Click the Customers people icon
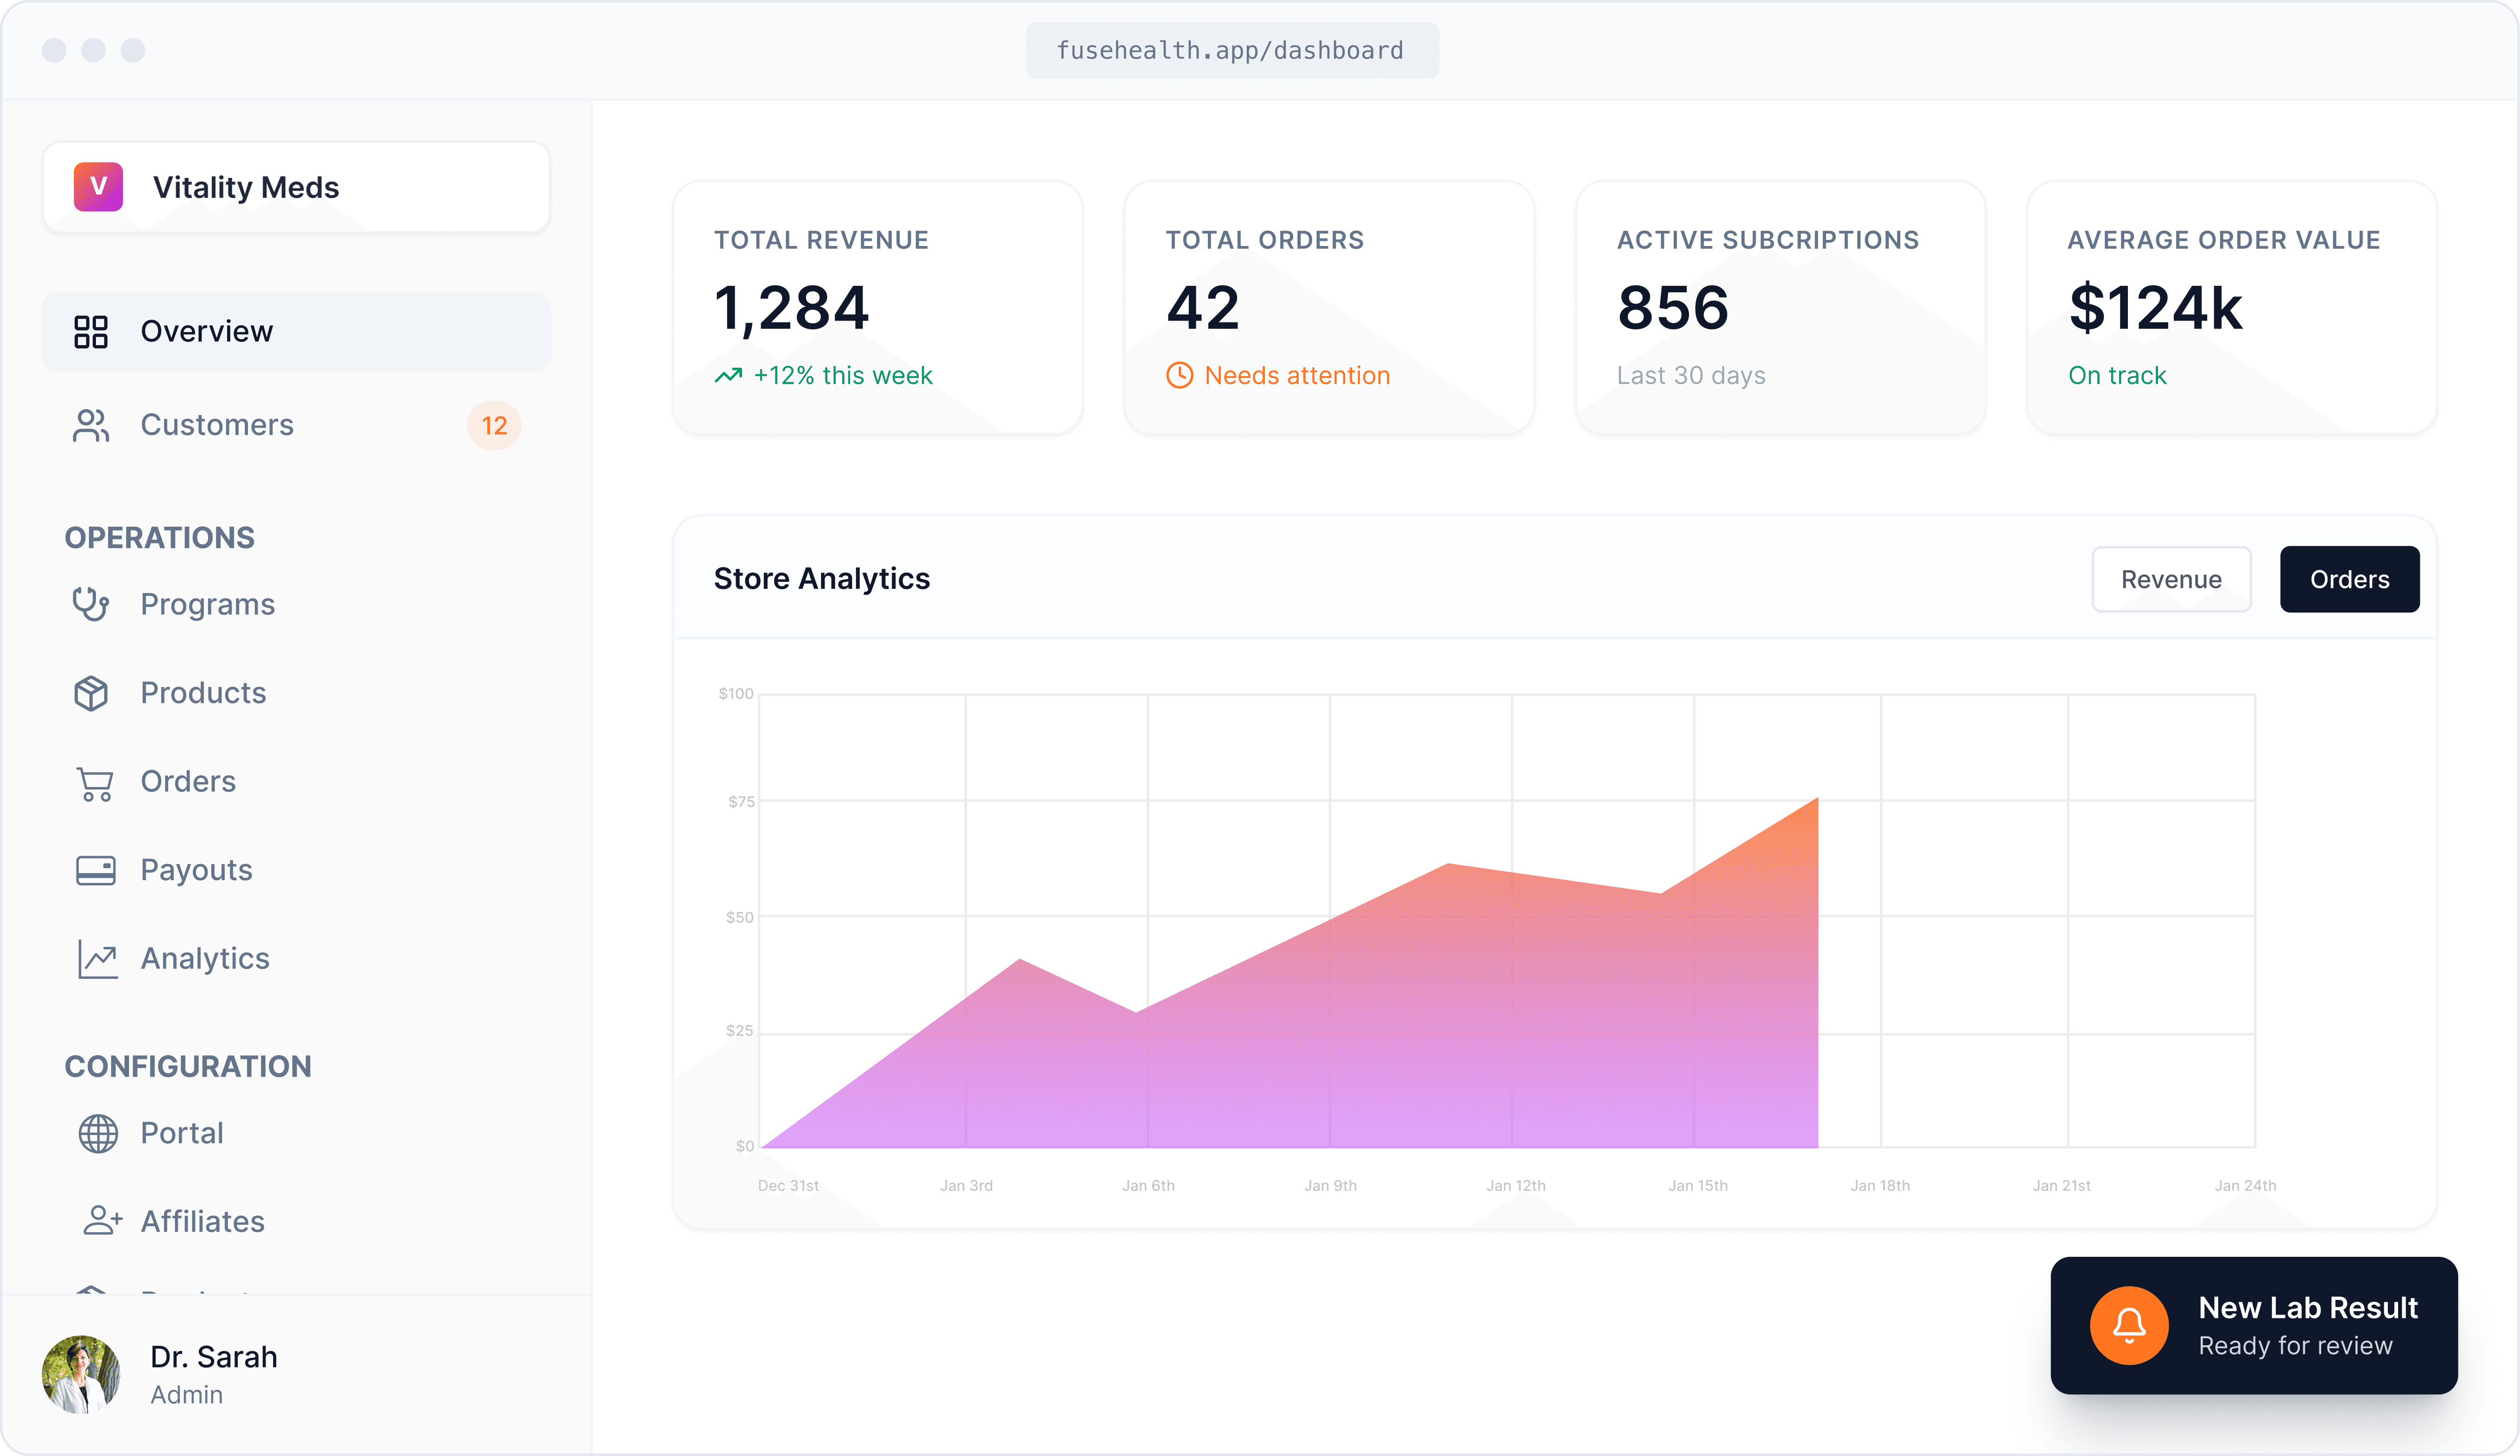Image resolution: width=2520 pixels, height=1456 pixels. 91,426
